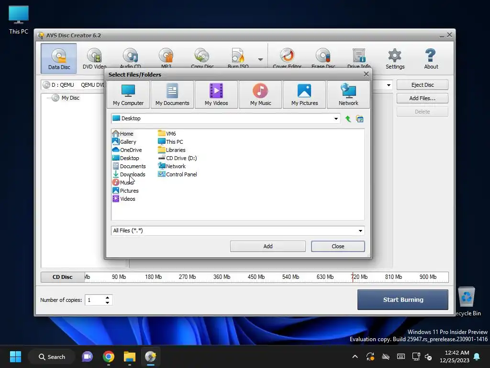Open the notification bell in the taskbar
This screenshot has height=368, width=490.
(x=477, y=356)
